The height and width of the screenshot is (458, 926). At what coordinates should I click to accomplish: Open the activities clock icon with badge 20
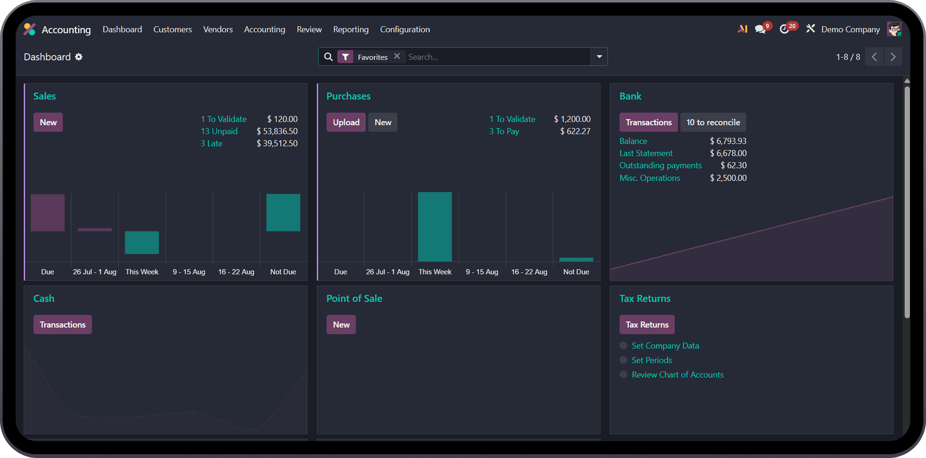(x=785, y=29)
